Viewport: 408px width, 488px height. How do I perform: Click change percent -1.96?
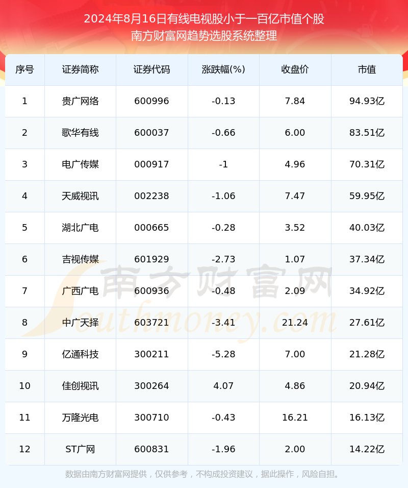pos(223,449)
